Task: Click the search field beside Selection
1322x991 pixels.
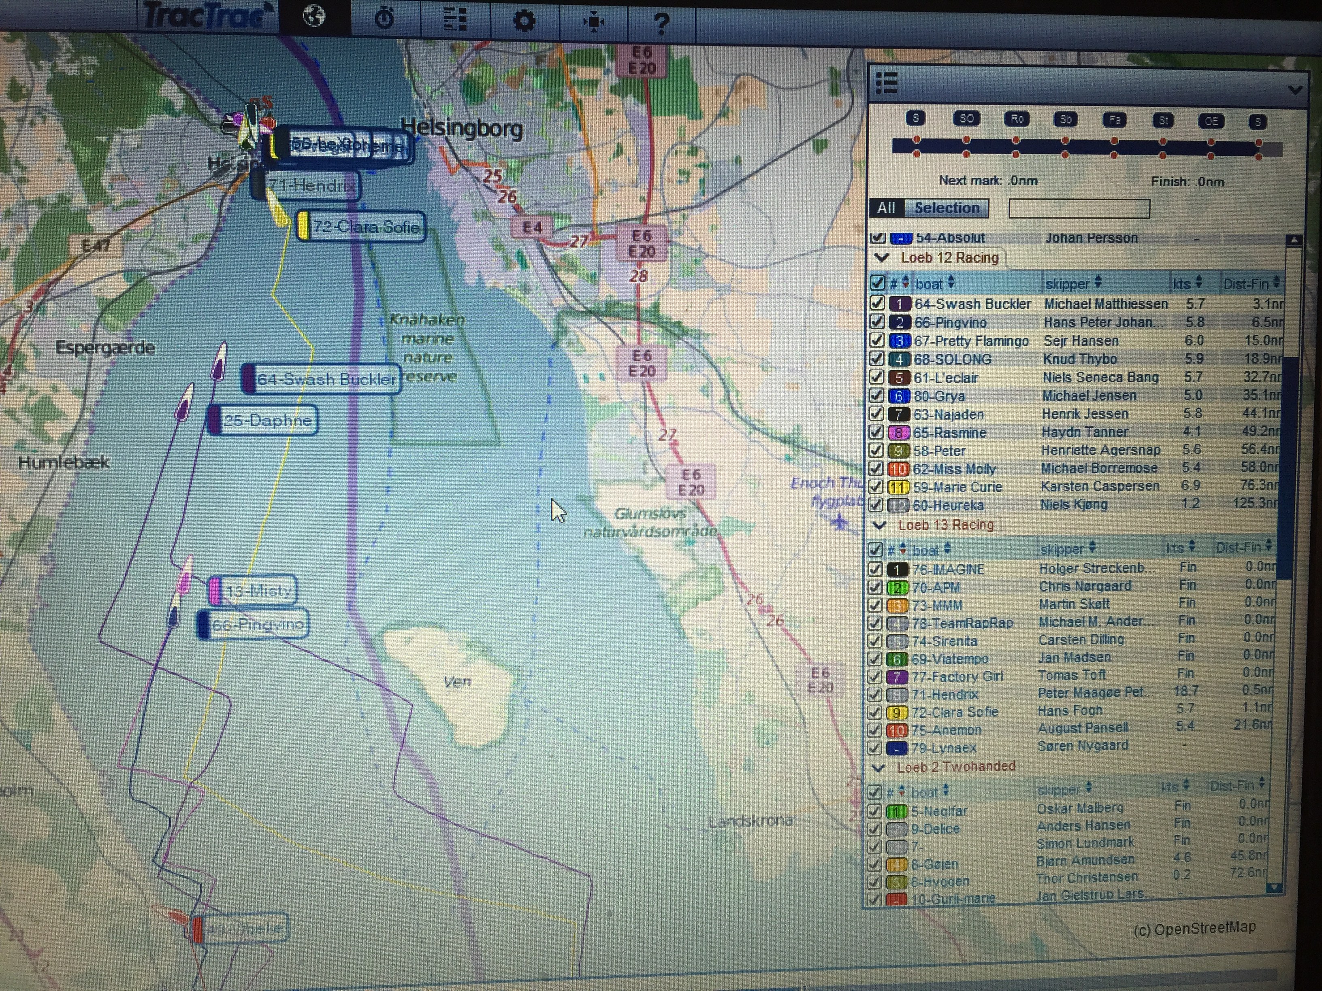Action: 1079,208
